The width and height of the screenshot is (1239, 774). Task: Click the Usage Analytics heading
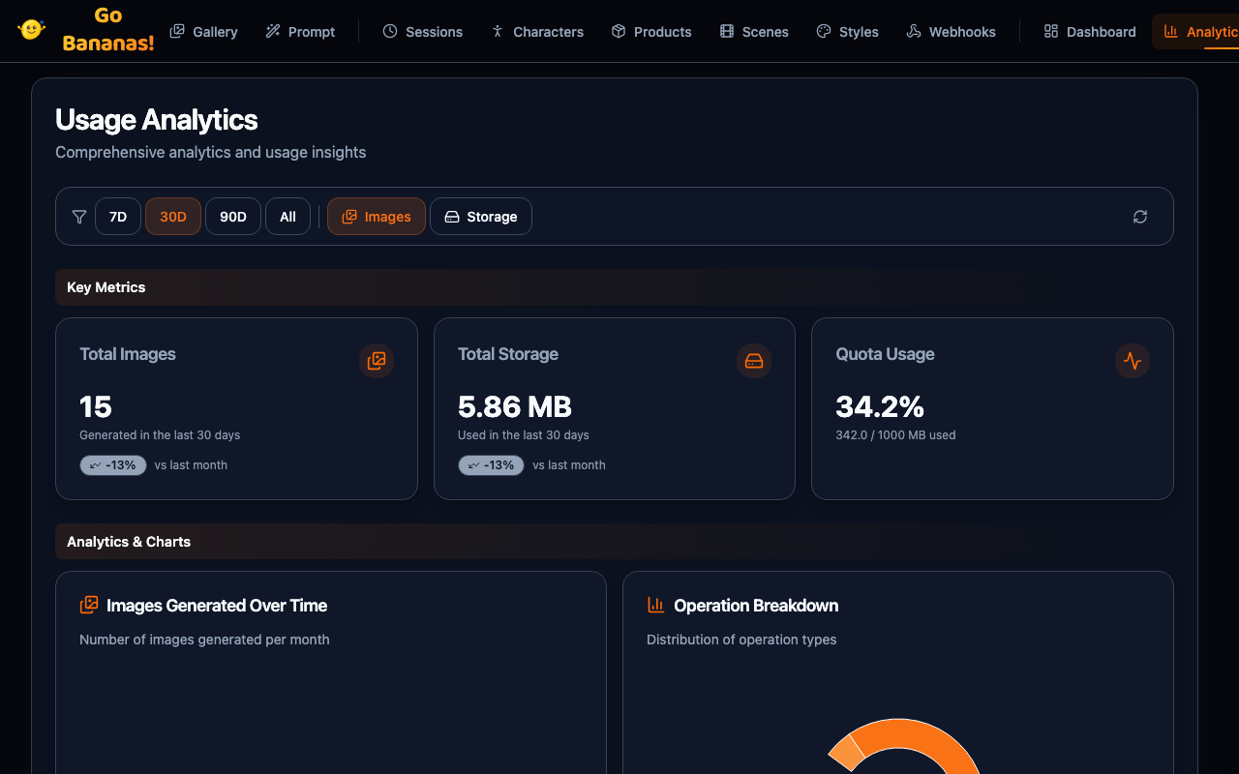(157, 120)
